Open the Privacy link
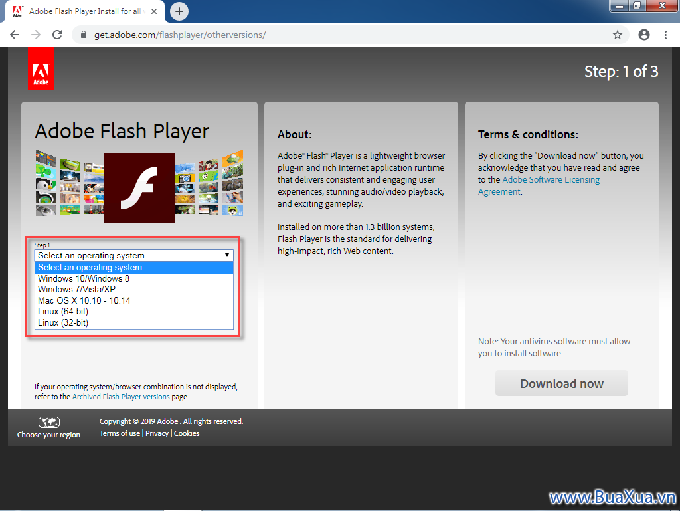Screen dimensions: 680x511 [157, 433]
